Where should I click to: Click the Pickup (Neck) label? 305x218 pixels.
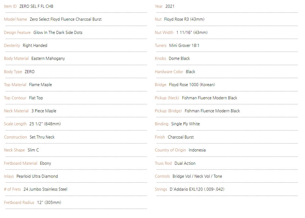(167, 98)
